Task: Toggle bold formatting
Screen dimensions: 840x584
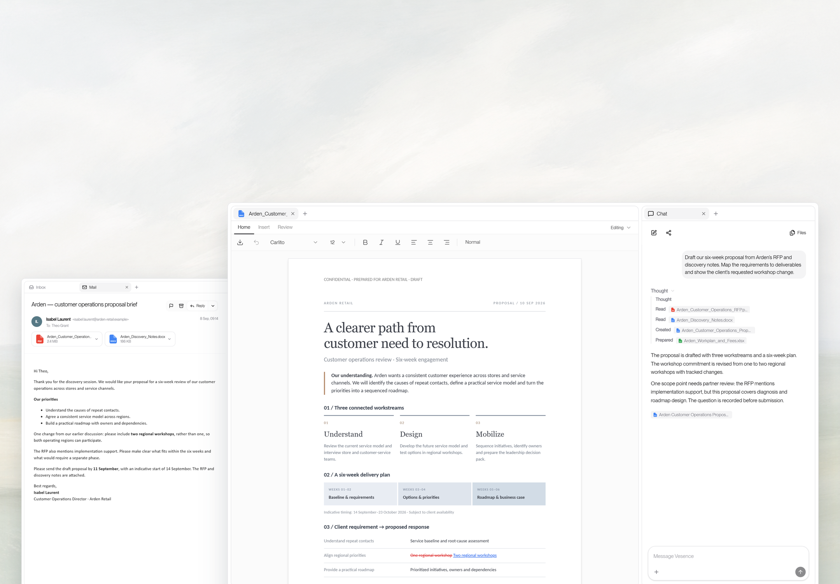Action: point(365,242)
